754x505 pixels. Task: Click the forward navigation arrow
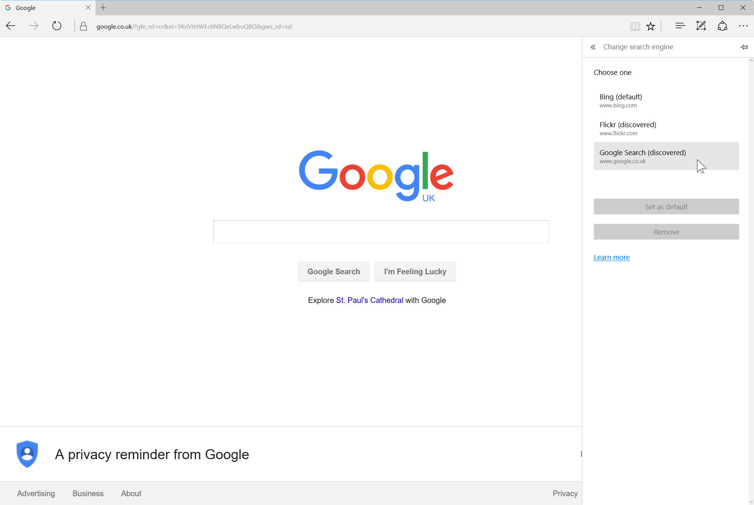[34, 26]
